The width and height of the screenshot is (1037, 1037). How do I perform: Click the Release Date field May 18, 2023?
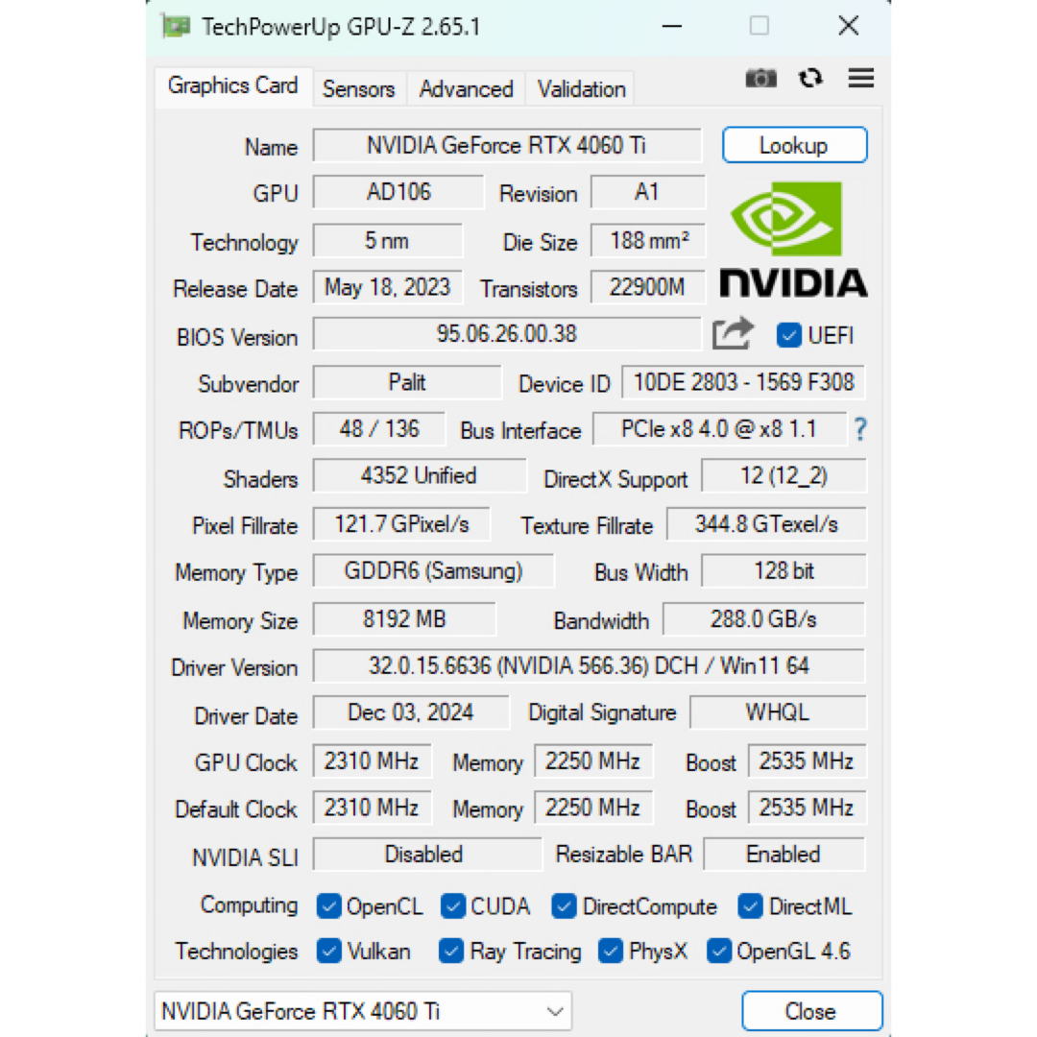388,287
